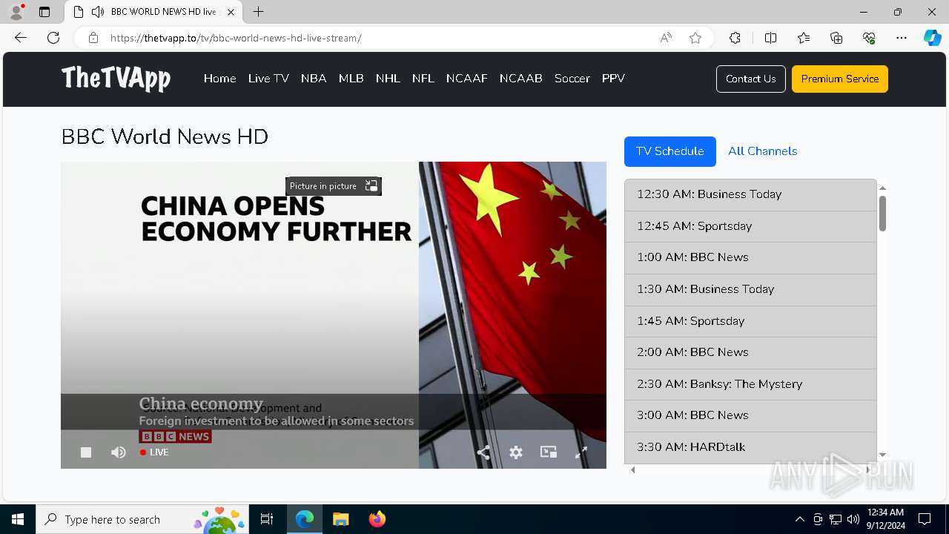
Task: Go to the NHL section
Action: coord(388,79)
